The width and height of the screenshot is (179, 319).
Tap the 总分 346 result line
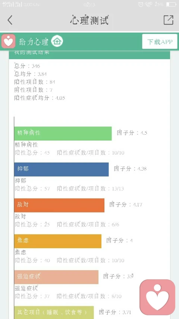point(27,66)
